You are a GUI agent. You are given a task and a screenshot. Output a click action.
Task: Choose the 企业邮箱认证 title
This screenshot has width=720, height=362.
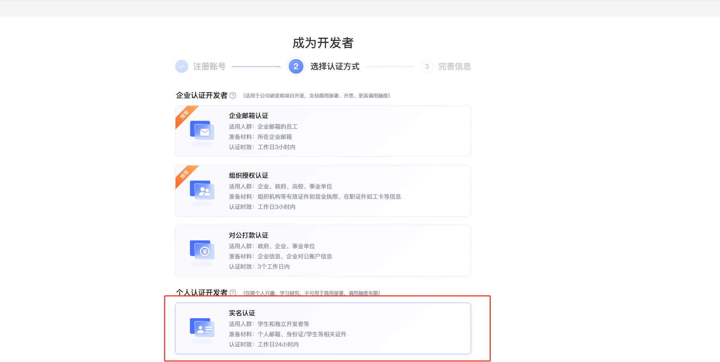pos(248,116)
